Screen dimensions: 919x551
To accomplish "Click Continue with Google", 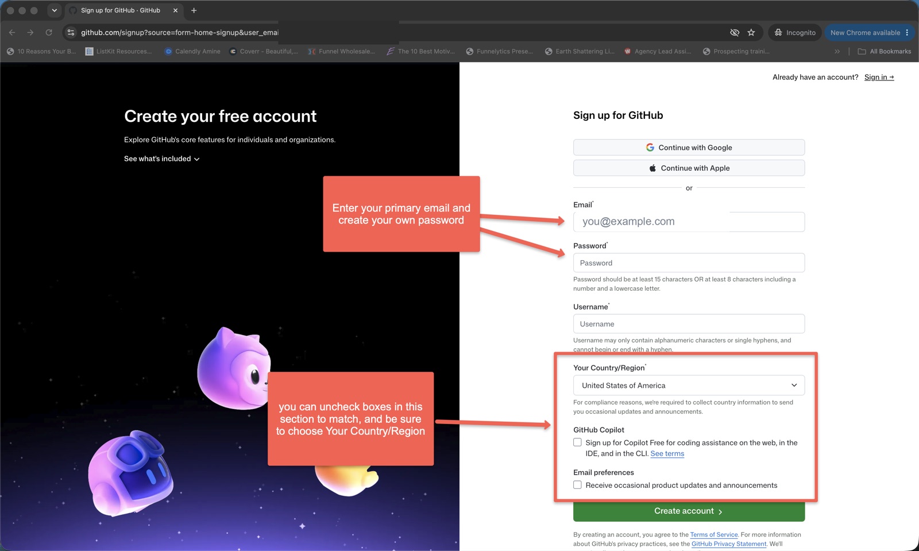I will click(x=689, y=147).
